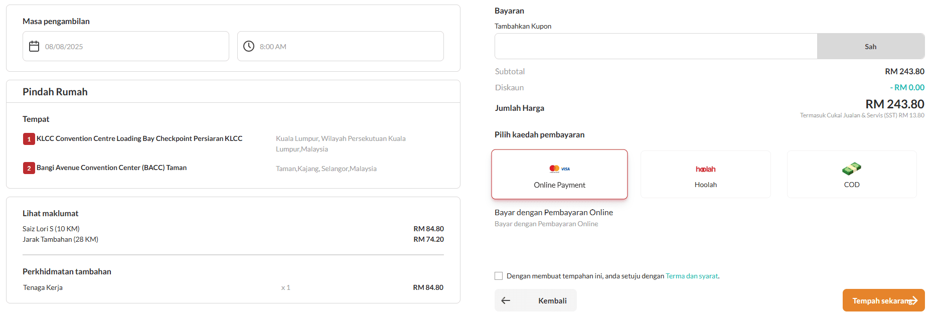Viewport: 939px width, 316px height.
Task: Click the left arrow icon on Kembali
Action: click(x=506, y=300)
